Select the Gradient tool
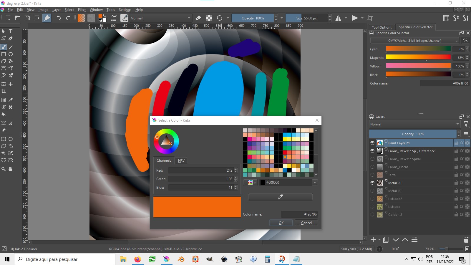Viewport: 471px width, 265px height. pyautogui.click(x=4, y=100)
